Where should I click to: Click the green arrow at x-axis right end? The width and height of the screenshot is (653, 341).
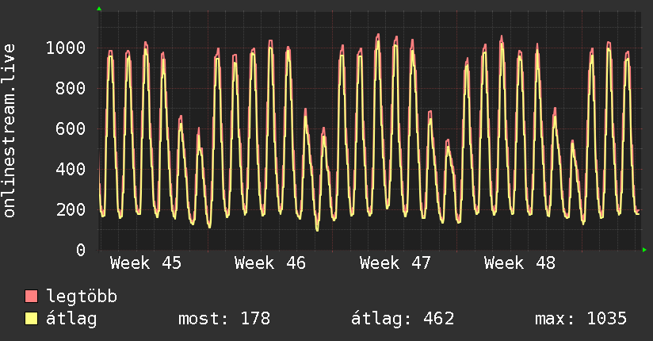[x=645, y=250]
